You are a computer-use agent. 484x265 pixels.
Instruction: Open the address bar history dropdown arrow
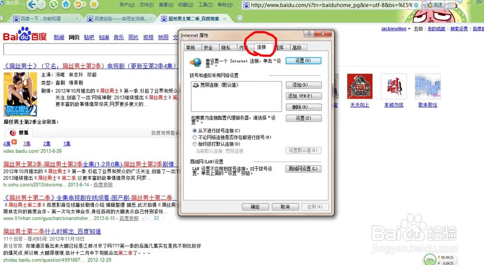pos(423,5)
